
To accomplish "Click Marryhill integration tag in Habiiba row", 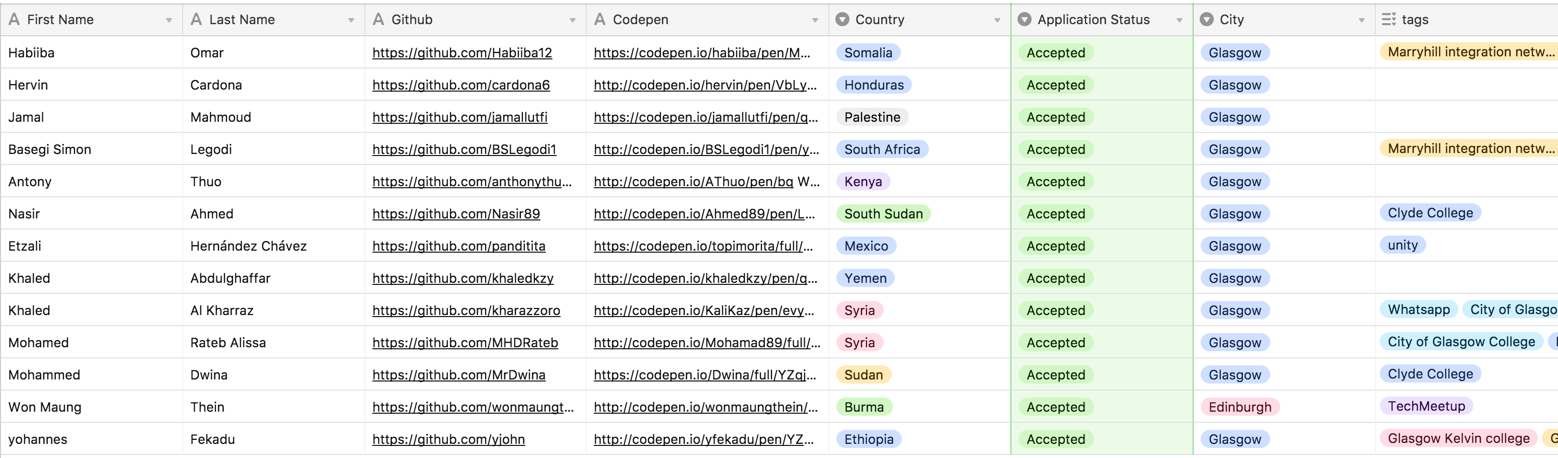I will pyautogui.click(x=1469, y=51).
